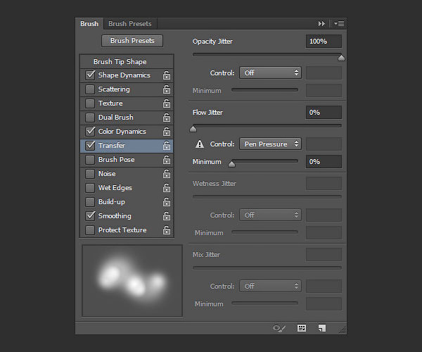Click the lock icon next to Scattering
The width and height of the screenshot is (422, 352).
[167, 89]
